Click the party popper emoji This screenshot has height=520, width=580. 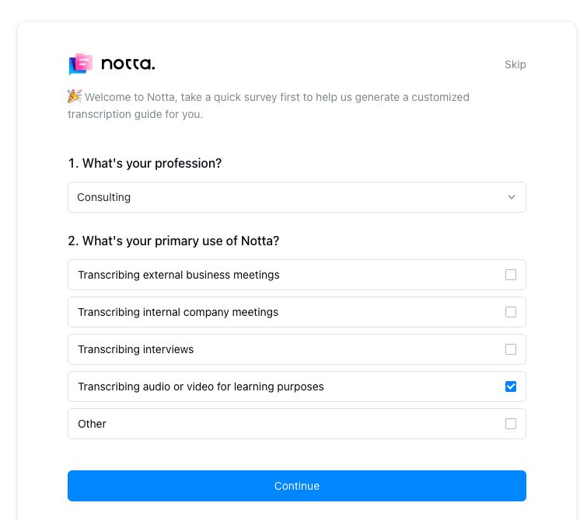[75, 96]
